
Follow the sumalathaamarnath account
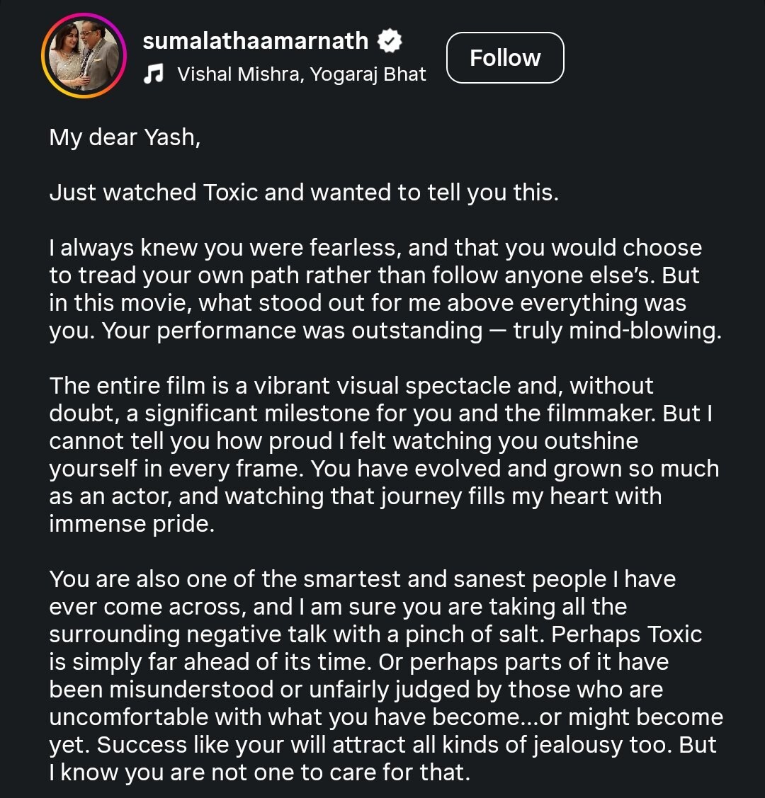[505, 57]
